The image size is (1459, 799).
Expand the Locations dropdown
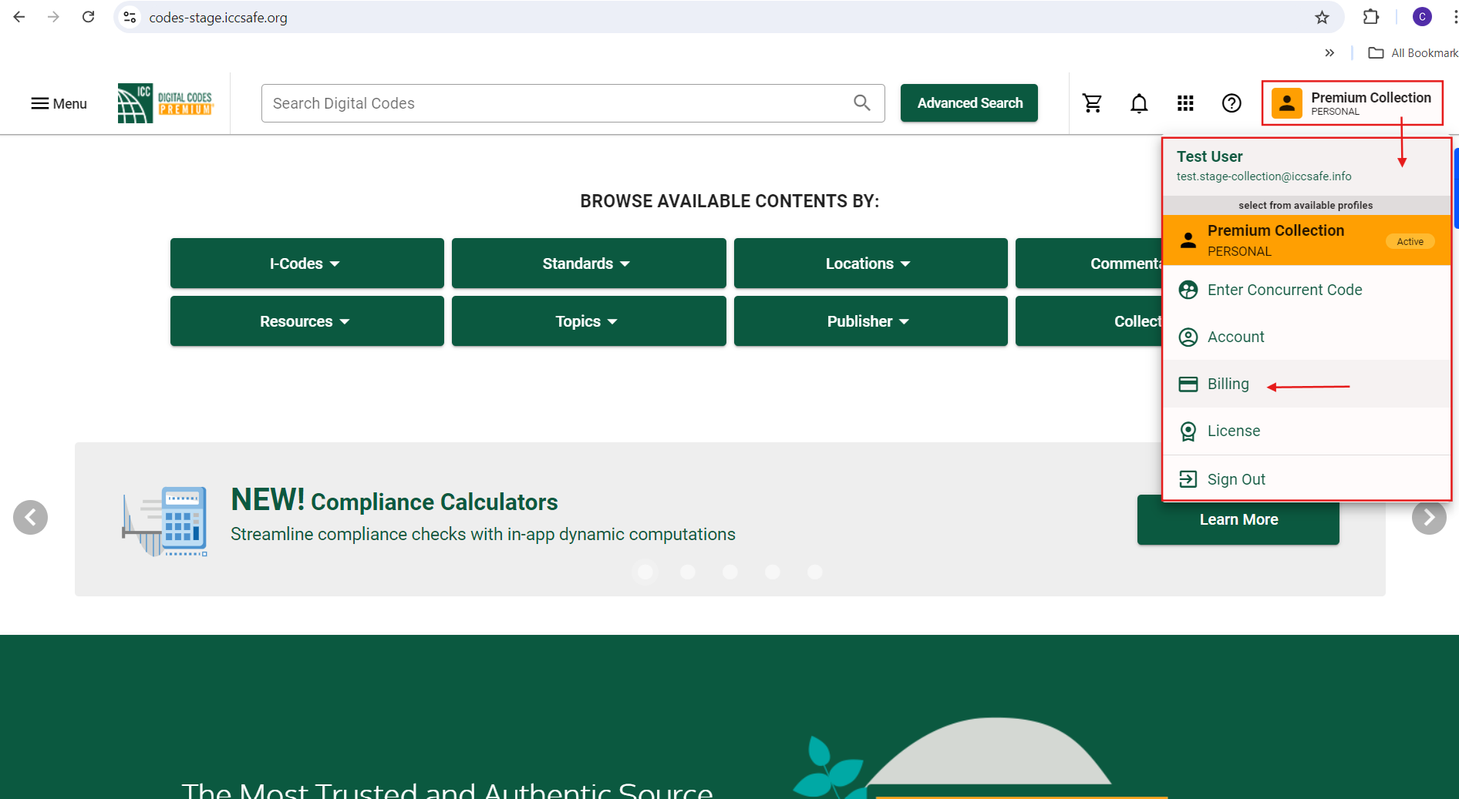pos(871,264)
